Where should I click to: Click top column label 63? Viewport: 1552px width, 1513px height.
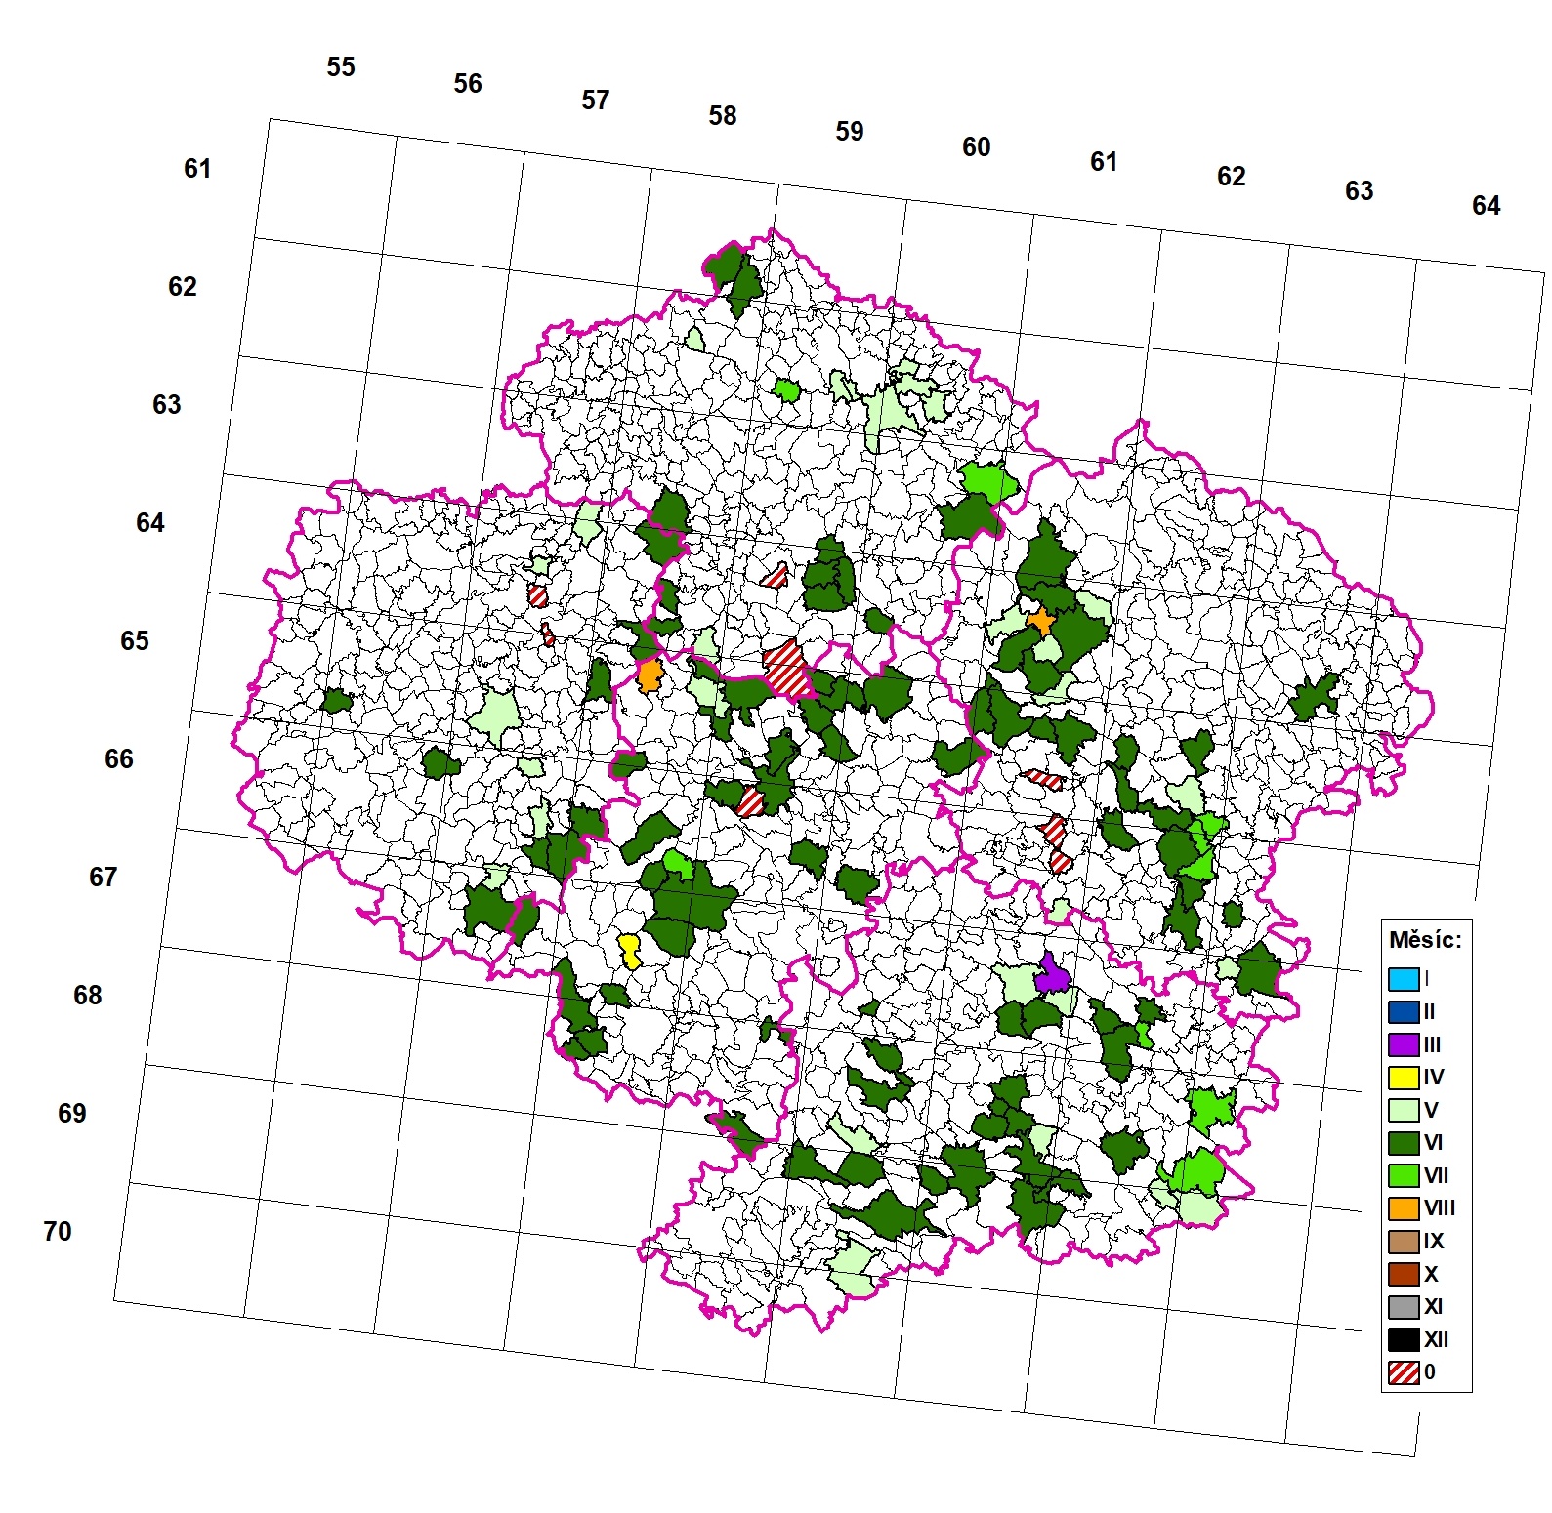pos(1360,191)
